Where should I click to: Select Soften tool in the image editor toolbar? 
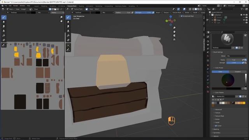(x=4, y=22)
